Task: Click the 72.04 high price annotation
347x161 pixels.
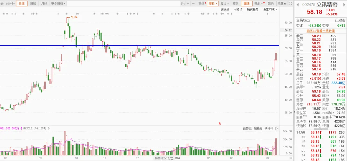Action: click(72, 17)
